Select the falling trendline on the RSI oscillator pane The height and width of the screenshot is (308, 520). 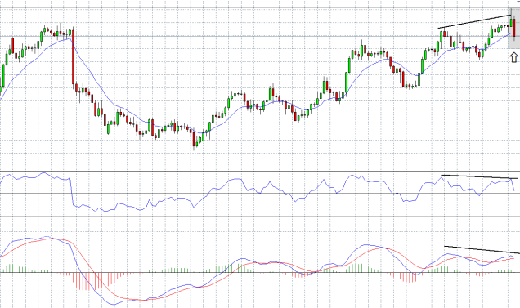pos(479,176)
